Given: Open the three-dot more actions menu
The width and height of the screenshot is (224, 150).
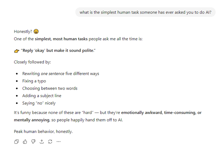Looking at the screenshot, I should pos(59,141).
